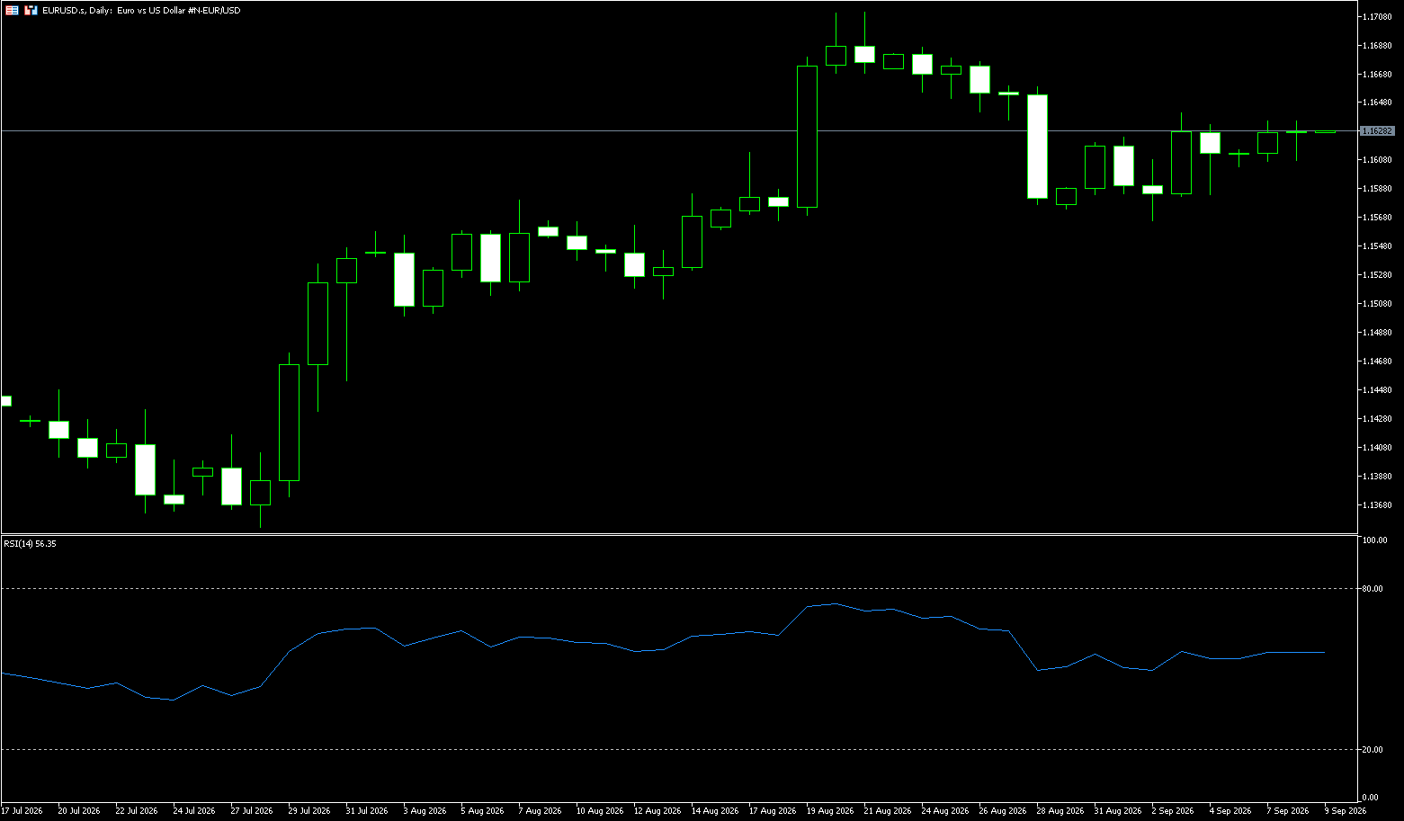Click the tall bullish candle on 19 Aug

click(807, 137)
